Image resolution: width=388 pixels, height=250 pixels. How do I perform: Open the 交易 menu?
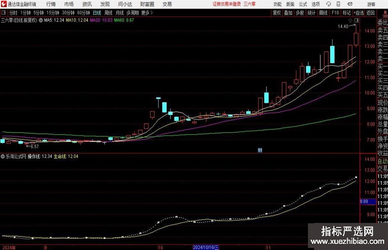(x=167, y=4)
